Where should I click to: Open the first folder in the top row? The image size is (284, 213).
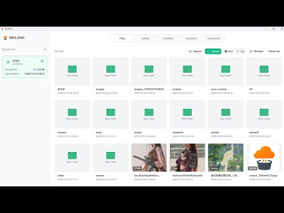[x=72, y=69]
